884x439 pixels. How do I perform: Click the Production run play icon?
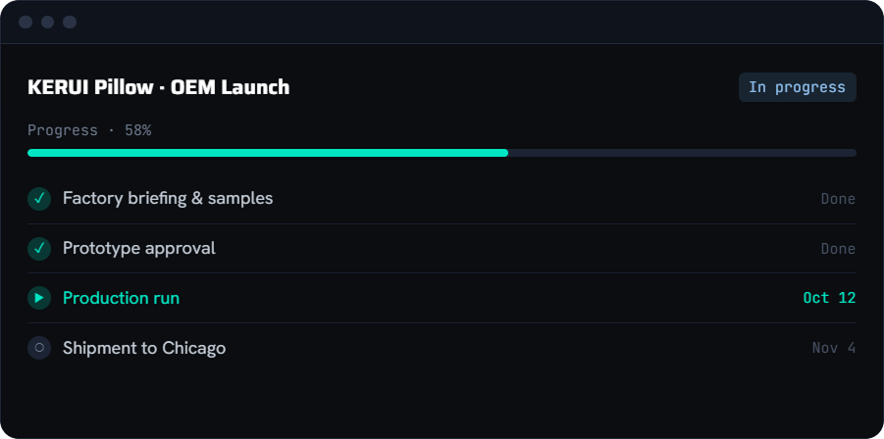(39, 298)
